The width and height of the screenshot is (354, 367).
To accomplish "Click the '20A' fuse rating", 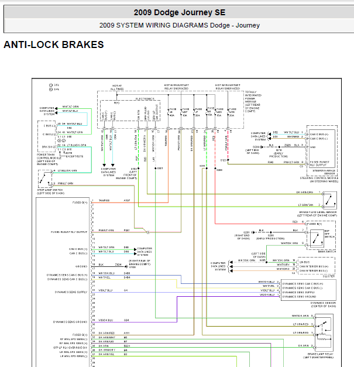I will coord(232,115).
